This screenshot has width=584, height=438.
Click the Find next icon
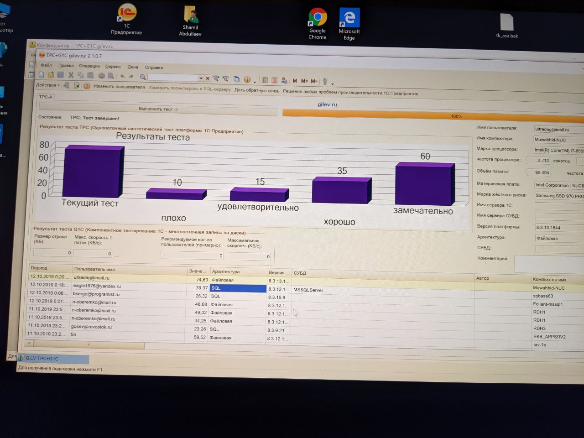(216, 78)
